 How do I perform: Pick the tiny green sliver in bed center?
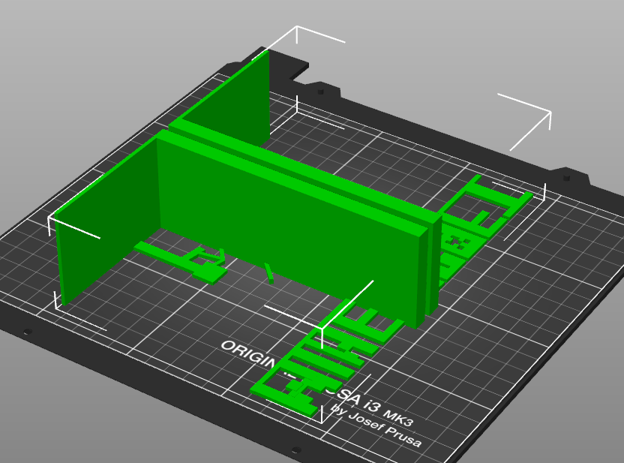[270, 273]
